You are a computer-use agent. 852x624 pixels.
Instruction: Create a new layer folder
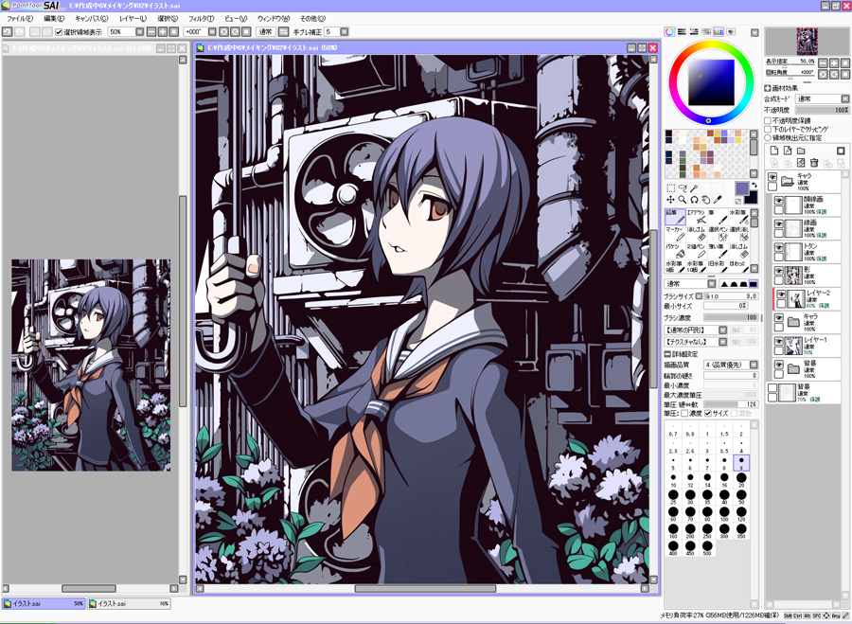(x=800, y=151)
